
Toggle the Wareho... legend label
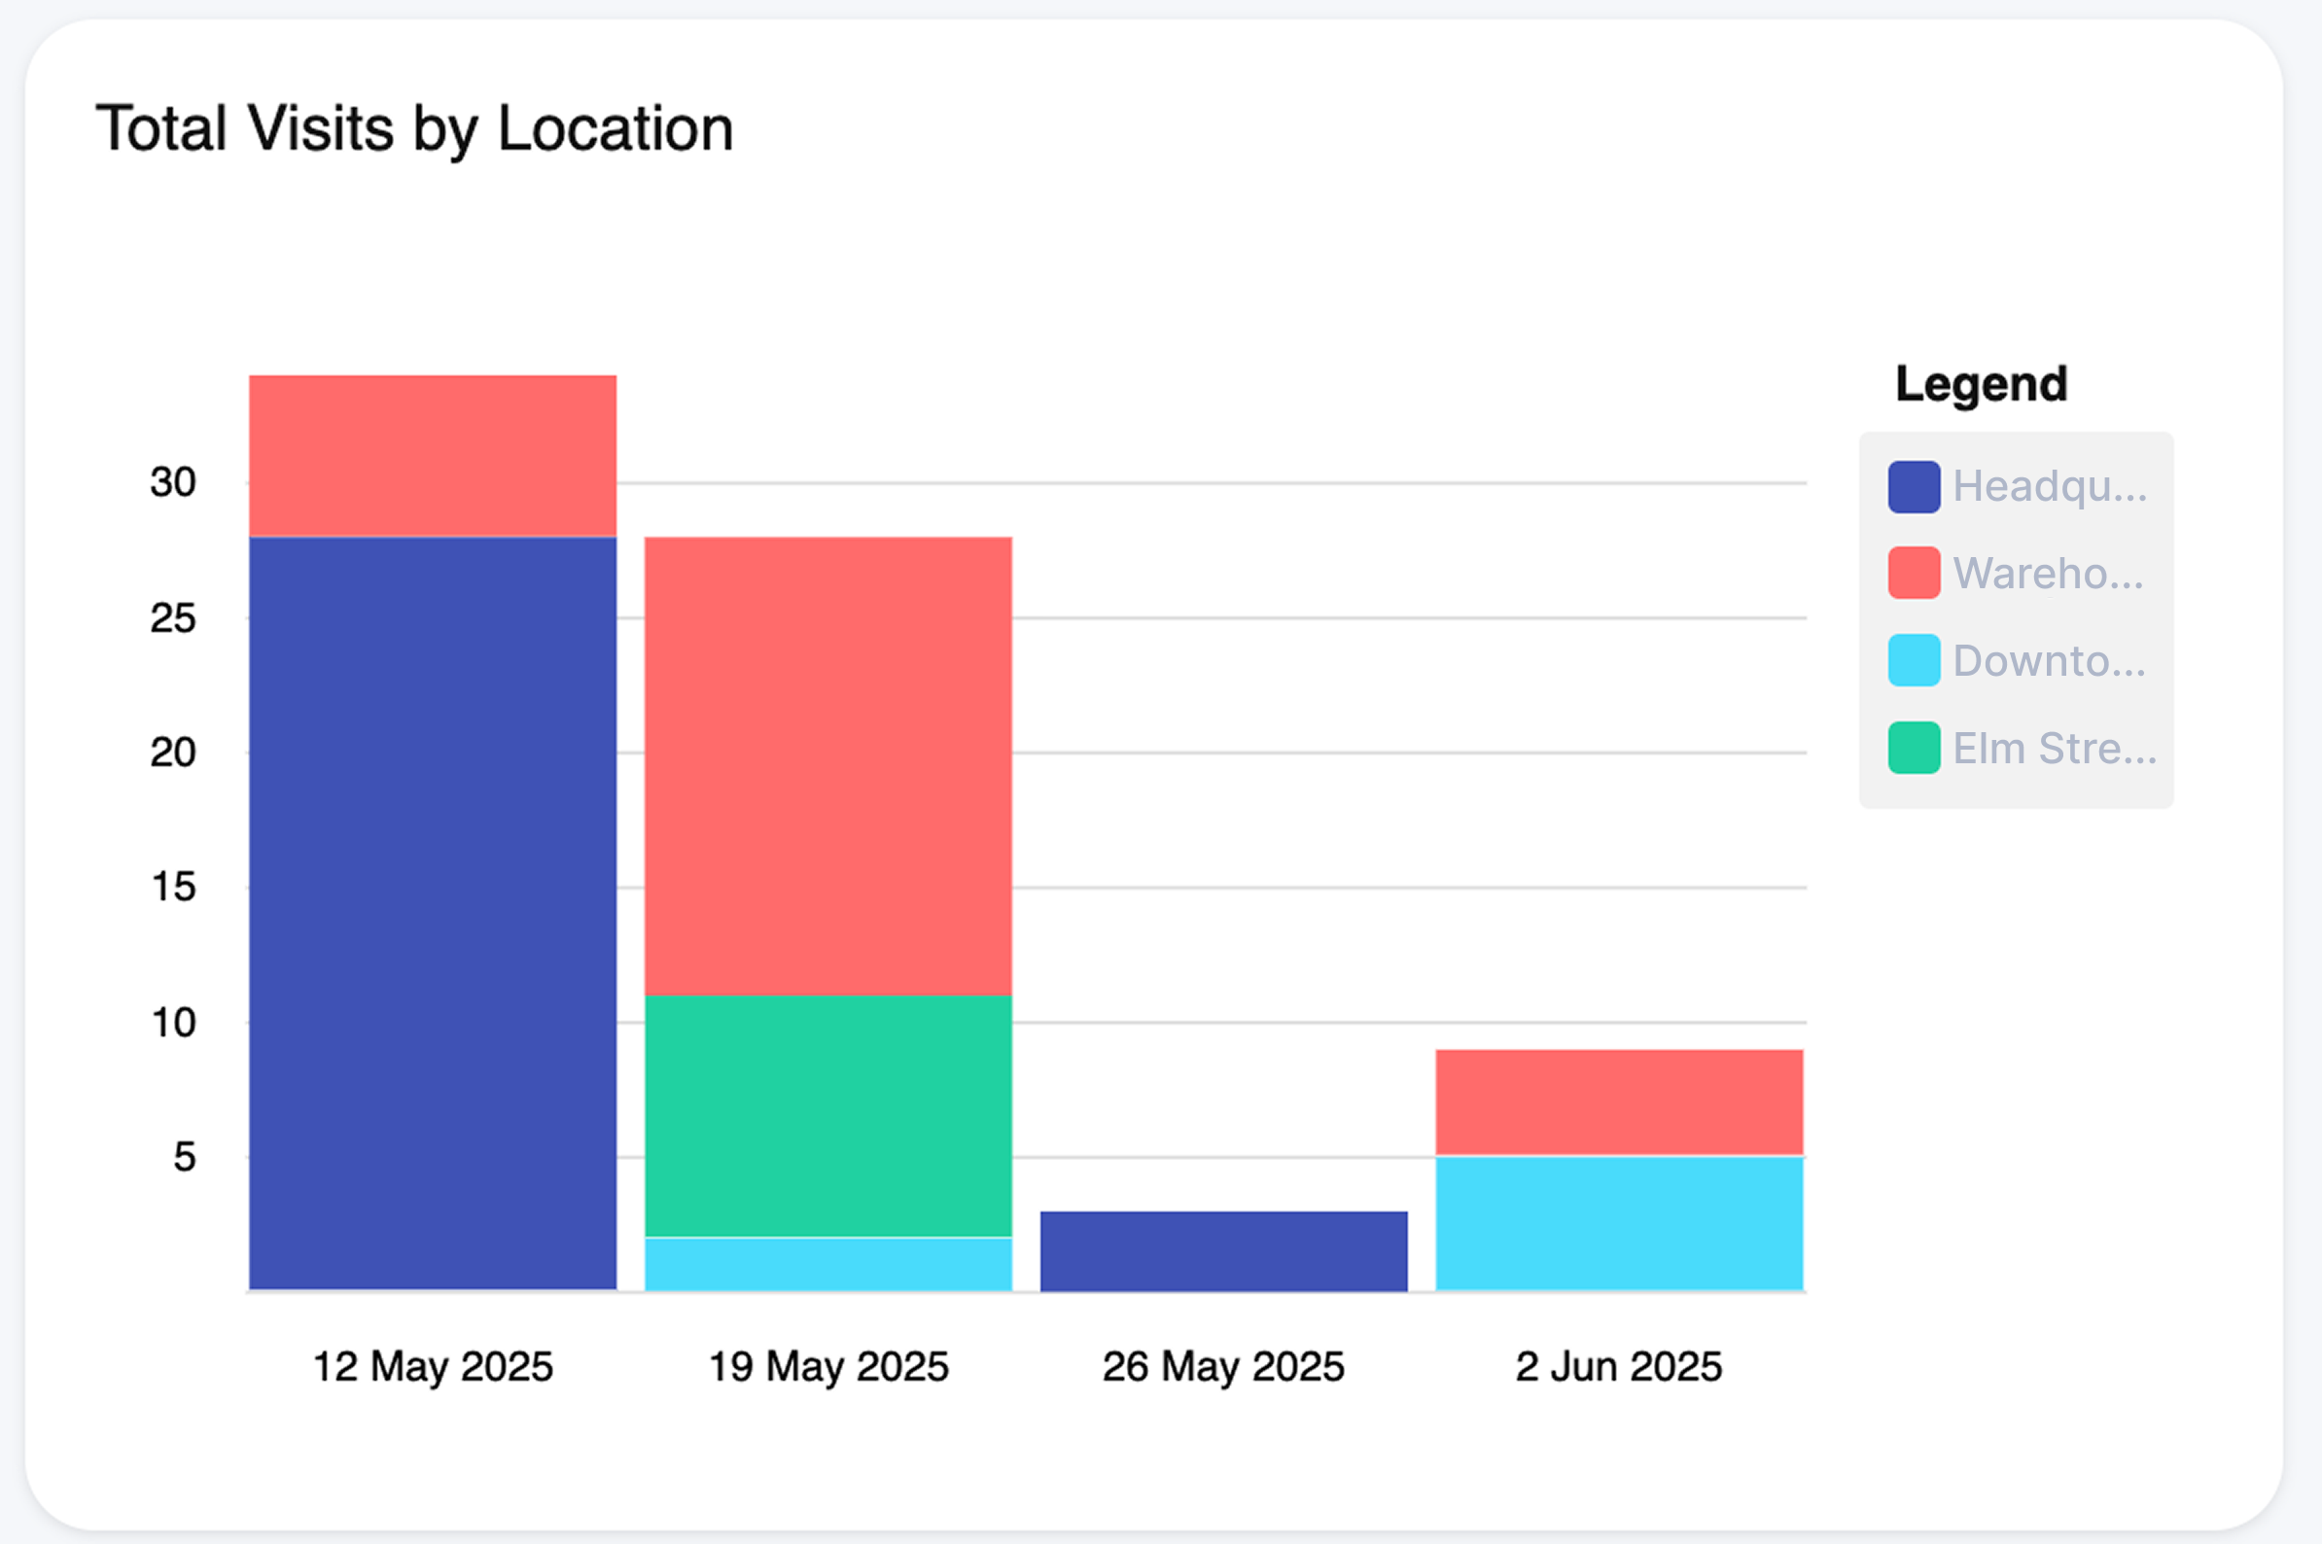[x=2047, y=573]
